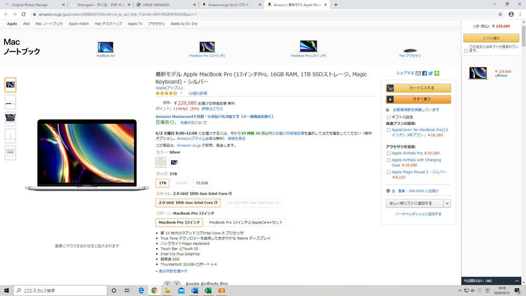526x296 pixels.
Task: Click the レジに進む button
Action: [491, 38]
